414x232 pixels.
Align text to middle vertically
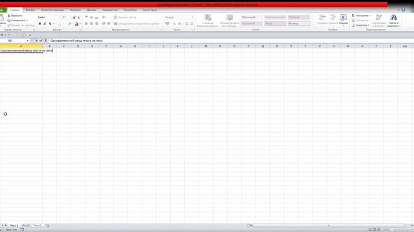point(91,17)
